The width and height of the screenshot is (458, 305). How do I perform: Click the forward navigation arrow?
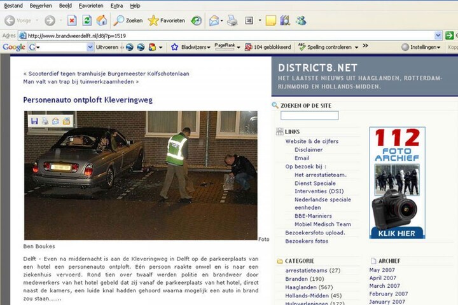tap(50, 20)
